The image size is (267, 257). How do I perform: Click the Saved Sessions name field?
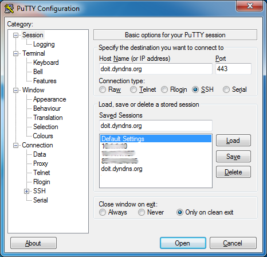point(156,126)
